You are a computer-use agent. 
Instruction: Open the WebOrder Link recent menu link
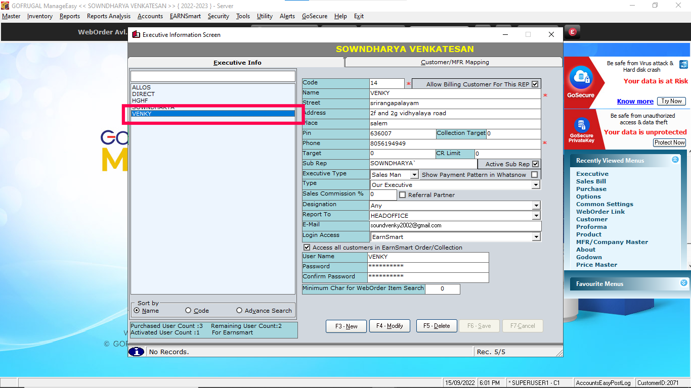pyautogui.click(x=601, y=212)
